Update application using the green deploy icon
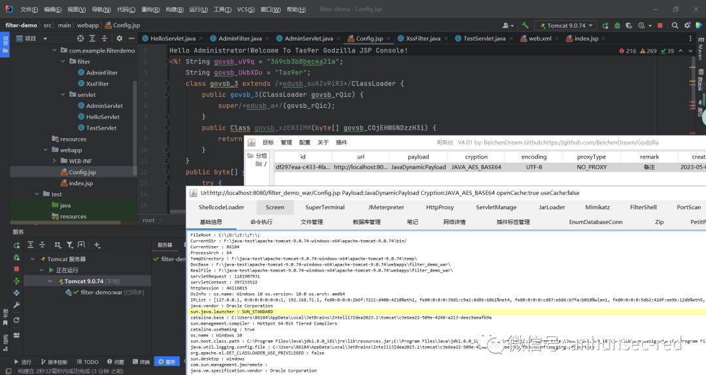The image size is (706, 375). pyautogui.click(x=16, y=281)
